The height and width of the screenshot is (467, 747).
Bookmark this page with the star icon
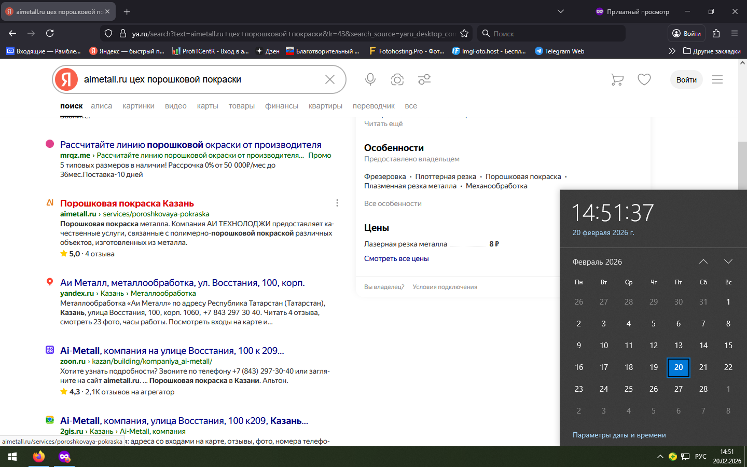(464, 34)
